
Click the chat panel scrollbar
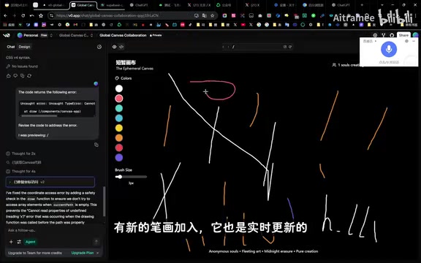pos(105,202)
